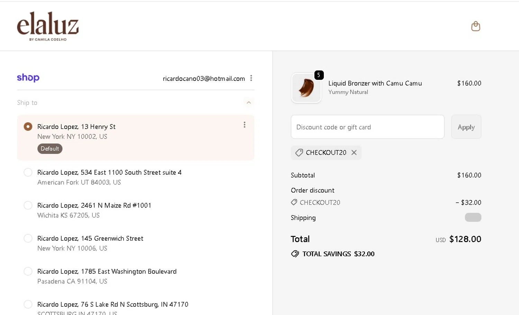Screen dimensions: 519x315
Task: Click the Yummy Natural variant text
Action: [x=348, y=92]
